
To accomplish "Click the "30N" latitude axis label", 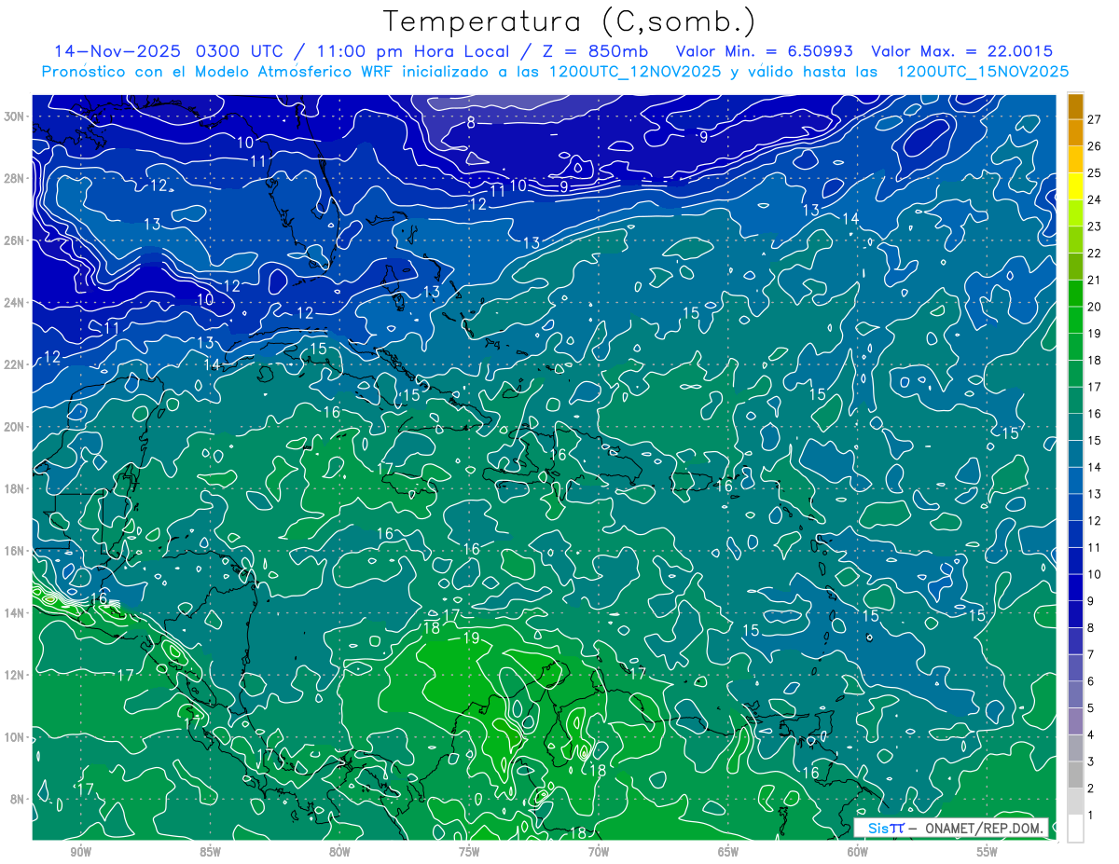I will point(16,117).
